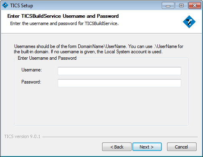Go back to the previous setup page
The image size is (203, 157).
click(117, 147)
